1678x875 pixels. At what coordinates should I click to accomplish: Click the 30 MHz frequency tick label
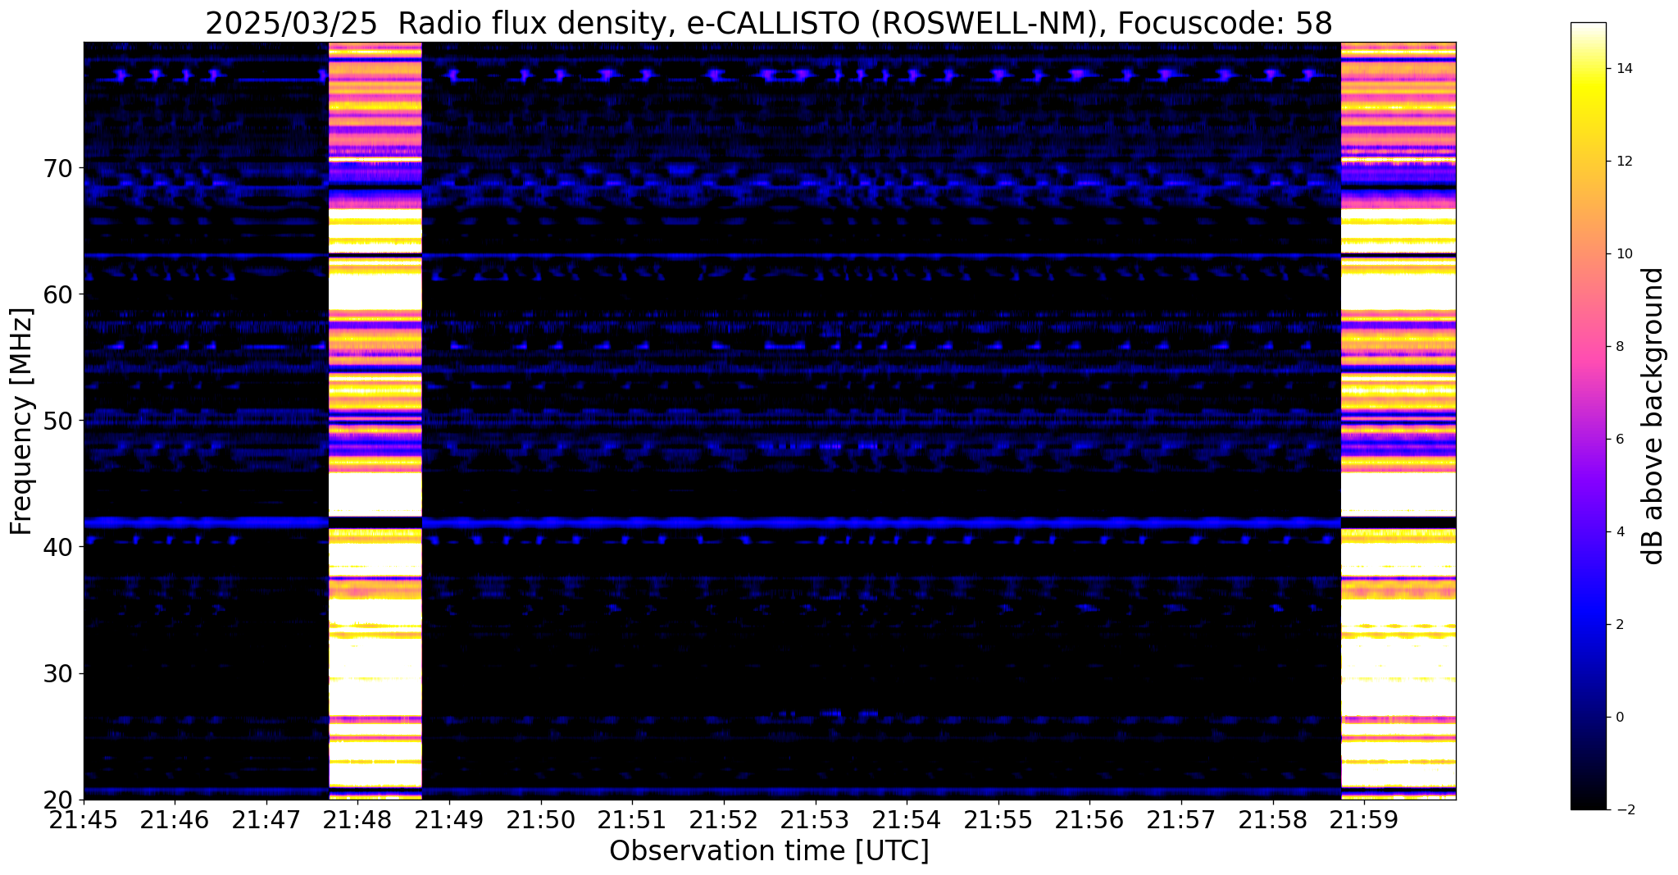pos(58,673)
